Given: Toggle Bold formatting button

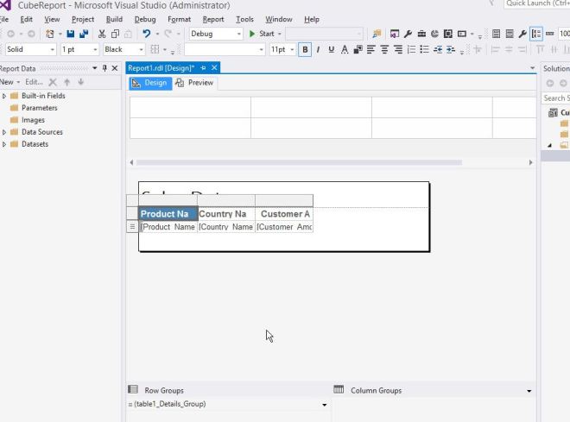Looking at the screenshot, I should [305, 50].
